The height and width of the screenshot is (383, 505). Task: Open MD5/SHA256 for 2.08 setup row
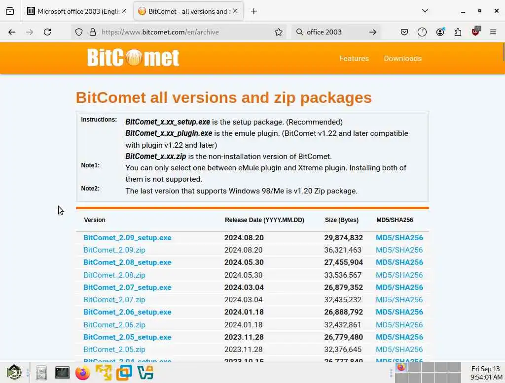tap(399, 262)
